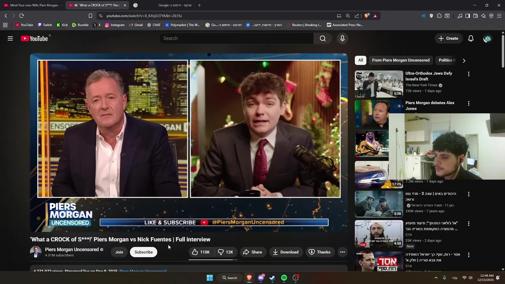This screenshot has height=284, width=505.
Task: Bookmark this page with the bookmark icon
Action: click(90, 16)
